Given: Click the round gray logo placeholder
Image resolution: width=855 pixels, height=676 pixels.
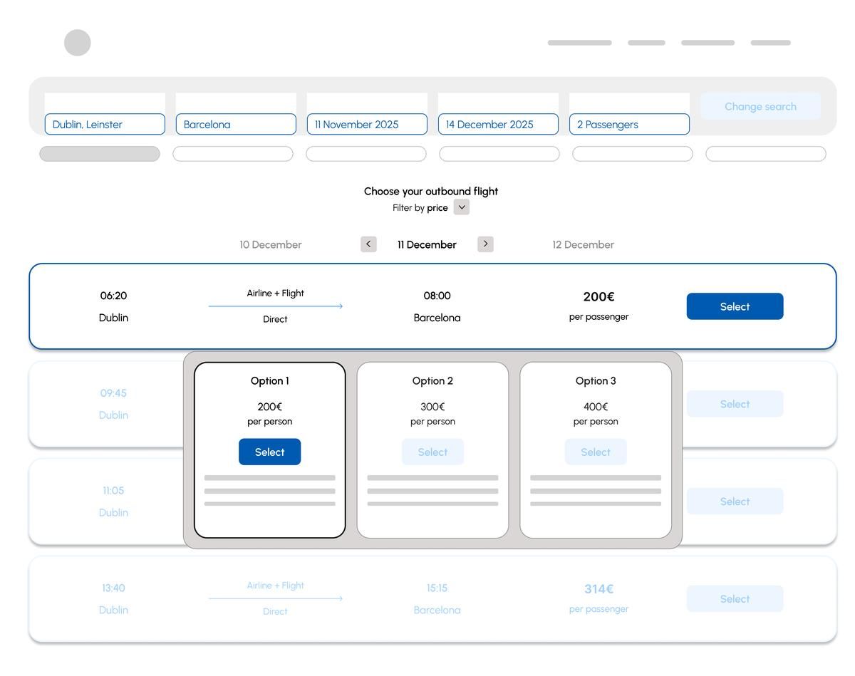Looking at the screenshot, I should point(78,43).
